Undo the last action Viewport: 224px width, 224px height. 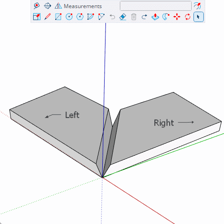[112, 17]
